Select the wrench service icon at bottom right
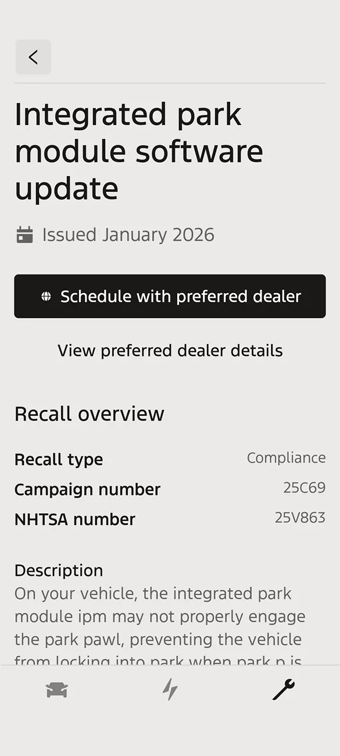 [x=283, y=689]
